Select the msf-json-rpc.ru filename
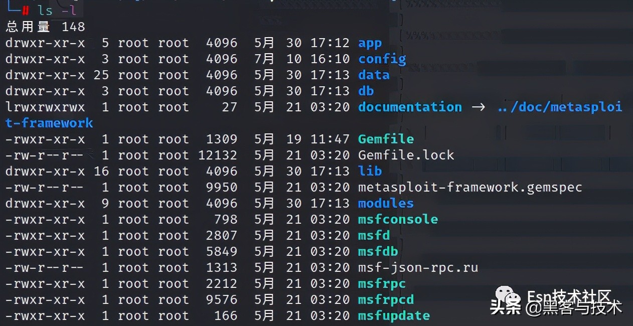The height and width of the screenshot is (326, 633). [418, 267]
